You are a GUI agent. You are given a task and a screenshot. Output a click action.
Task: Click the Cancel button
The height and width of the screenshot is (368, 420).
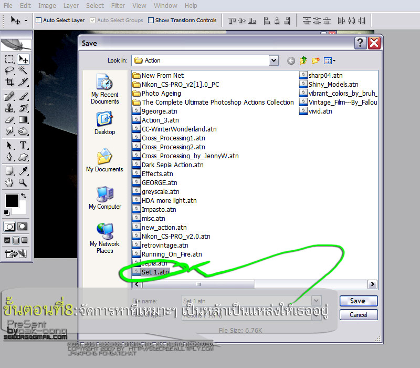pos(359,314)
